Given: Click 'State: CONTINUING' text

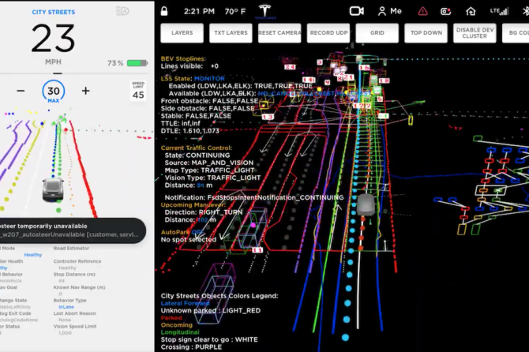Looking at the screenshot, I should pyautogui.click(x=197, y=155).
